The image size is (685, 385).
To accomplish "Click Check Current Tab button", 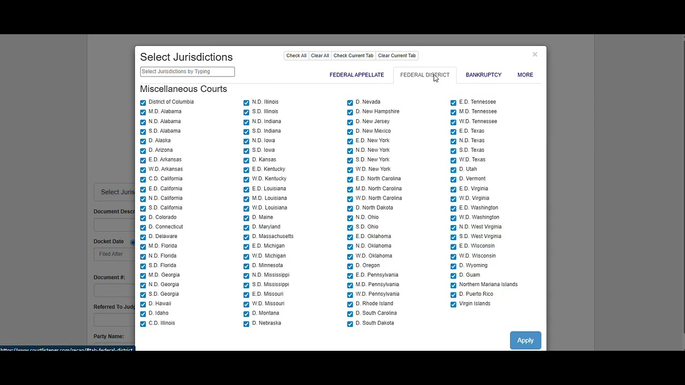I will 353,56.
